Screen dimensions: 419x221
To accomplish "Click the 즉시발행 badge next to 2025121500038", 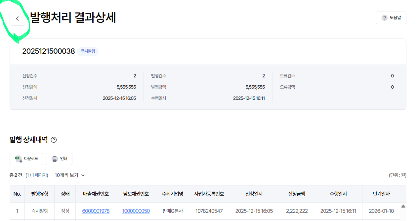I will click(x=88, y=51).
